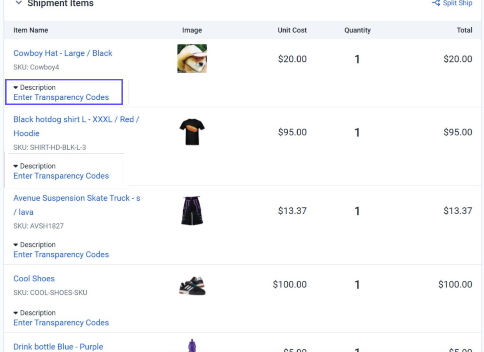484x352 pixels.
Task: Enter Transparency Codes for the Skate Truck
Action: coord(61,254)
